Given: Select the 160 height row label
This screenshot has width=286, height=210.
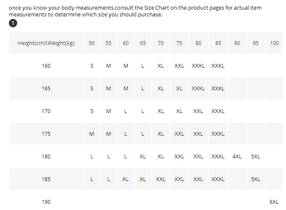Looking at the screenshot, I should point(46,66).
